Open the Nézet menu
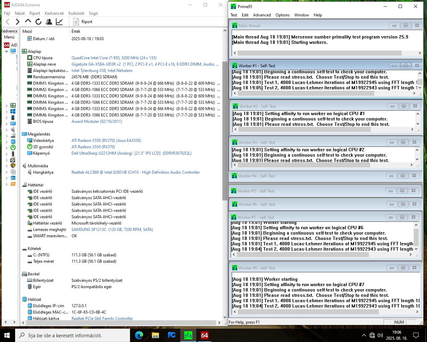 coord(20,13)
